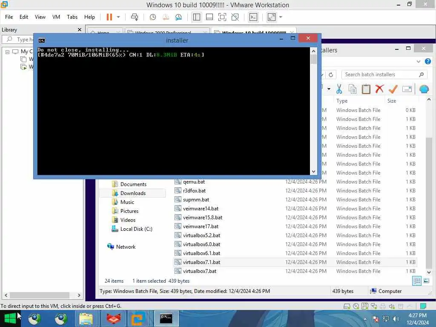This screenshot has height=327, width=436.
Task: Open Network in navigation pane
Action: (x=126, y=247)
